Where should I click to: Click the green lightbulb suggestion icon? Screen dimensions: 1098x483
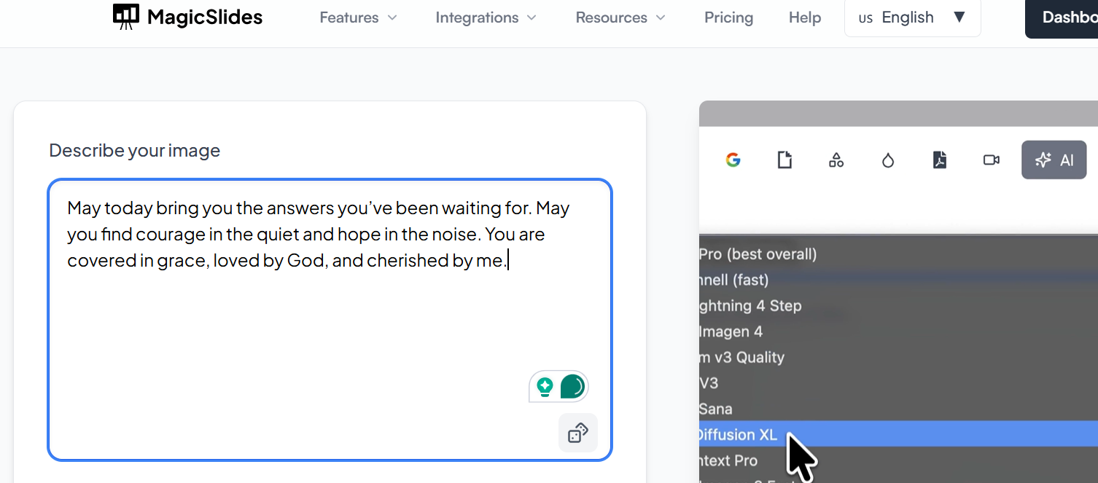pos(545,387)
